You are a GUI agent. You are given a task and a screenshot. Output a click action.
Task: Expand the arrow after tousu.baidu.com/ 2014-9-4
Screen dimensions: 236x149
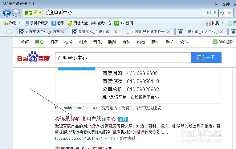click(106, 139)
